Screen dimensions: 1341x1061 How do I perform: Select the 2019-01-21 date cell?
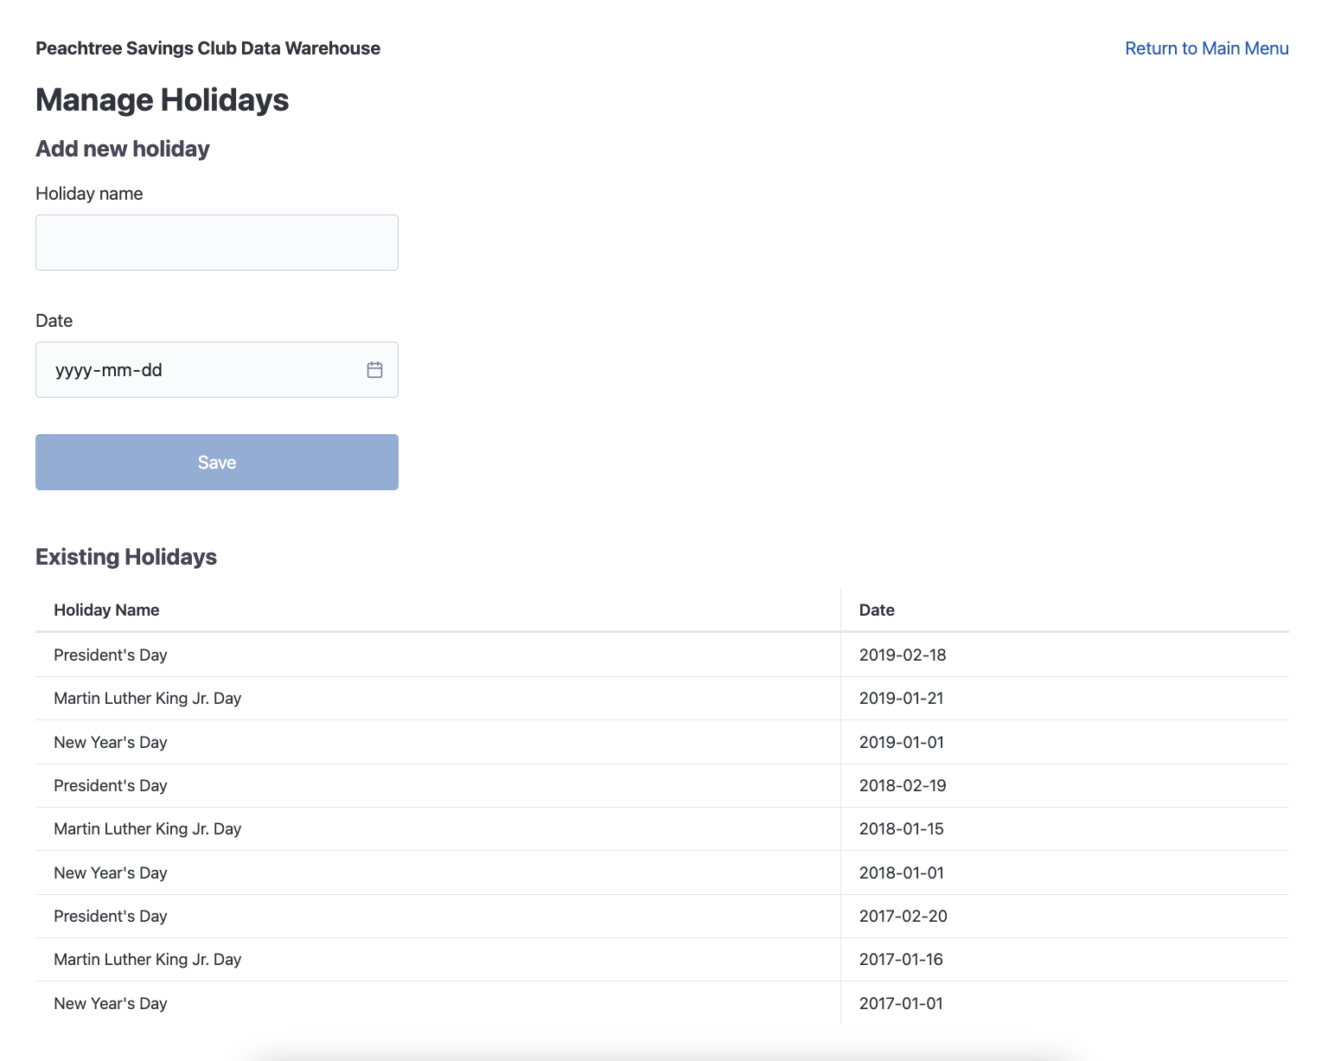[901, 698]
